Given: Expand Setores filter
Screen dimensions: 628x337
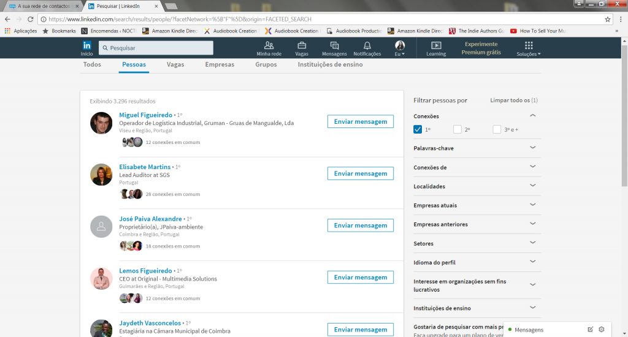Looking at the screenshot, I should [x=533, y=243].
